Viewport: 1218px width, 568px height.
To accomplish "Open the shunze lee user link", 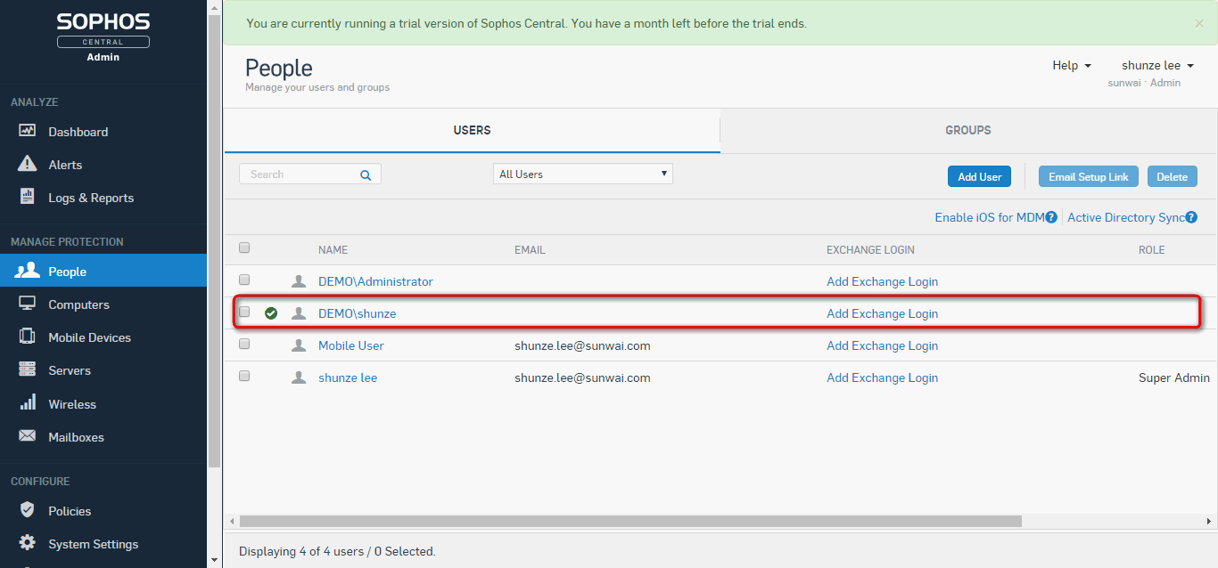I will 348,377.
